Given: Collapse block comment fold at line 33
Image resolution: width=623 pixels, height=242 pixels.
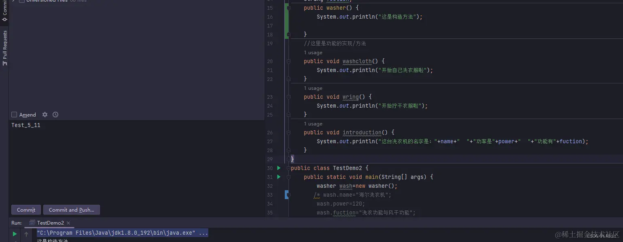Looking at the screenshot, I should [x=288, y=195].
